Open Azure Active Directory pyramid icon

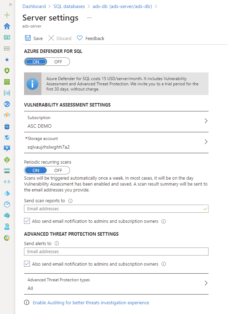point(7,193)
